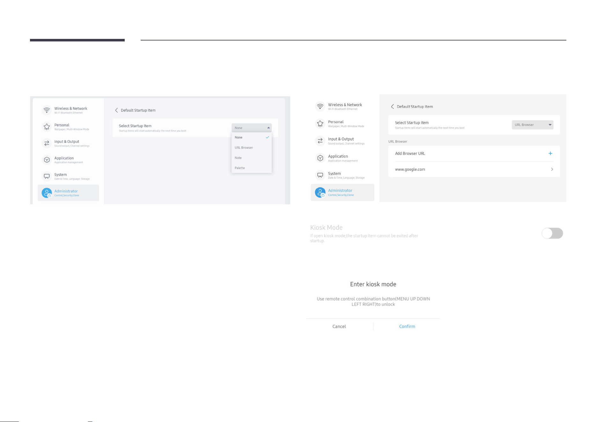The width and height of the screenshot is (597, 422).
Task: Choose Palette from dropdown list
Action: [252, 168]
